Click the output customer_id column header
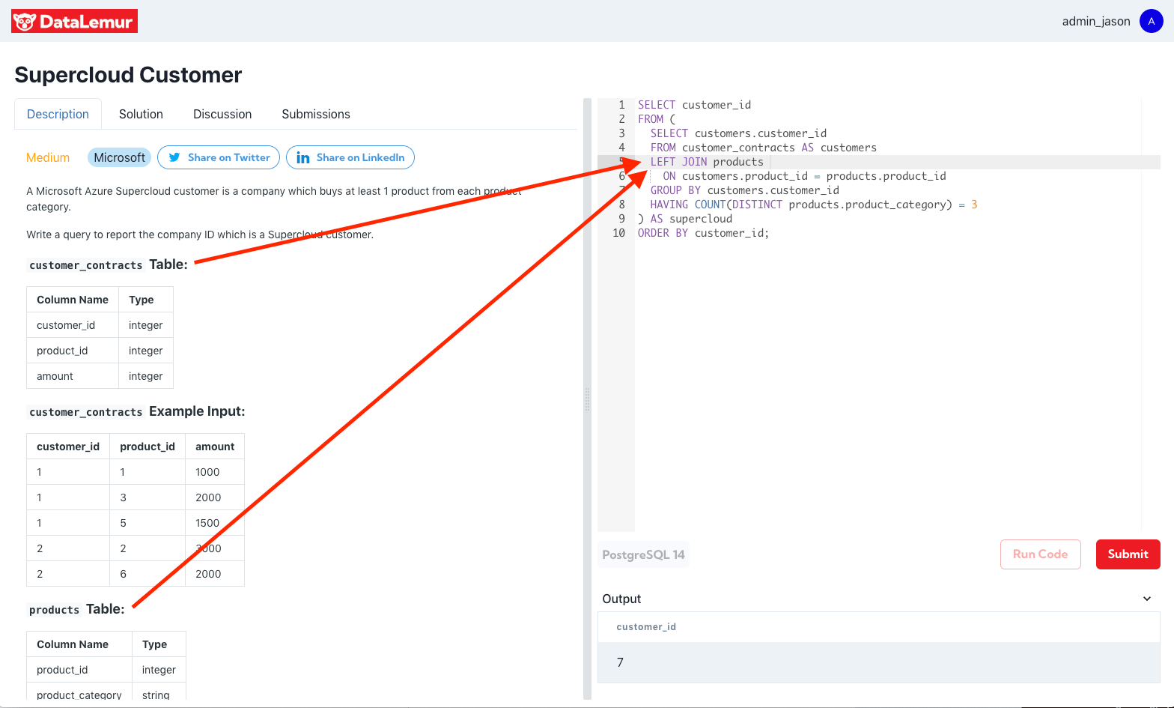This screenshot has height=708, width=1174. pyautogui.click(x=646, y=627)
